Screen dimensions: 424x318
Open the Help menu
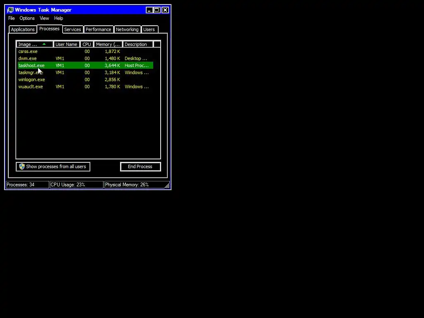pos(58,18)
